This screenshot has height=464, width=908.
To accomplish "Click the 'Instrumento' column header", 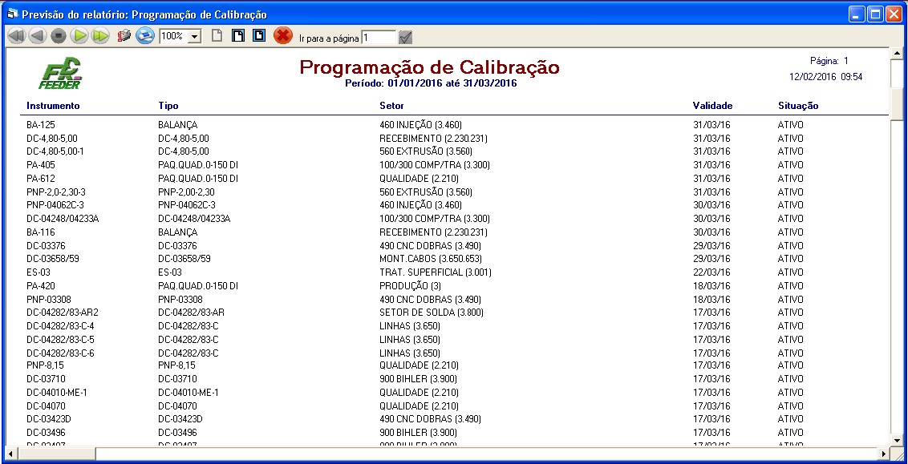I will pyautogui.click(x=53, y=106).
